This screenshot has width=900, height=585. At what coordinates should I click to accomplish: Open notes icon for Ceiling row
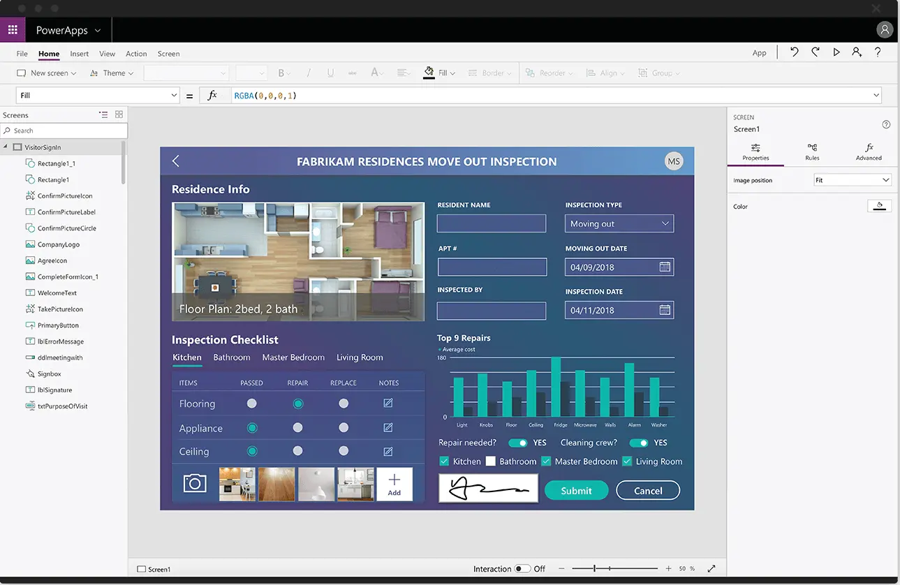(x=388, y=452)
